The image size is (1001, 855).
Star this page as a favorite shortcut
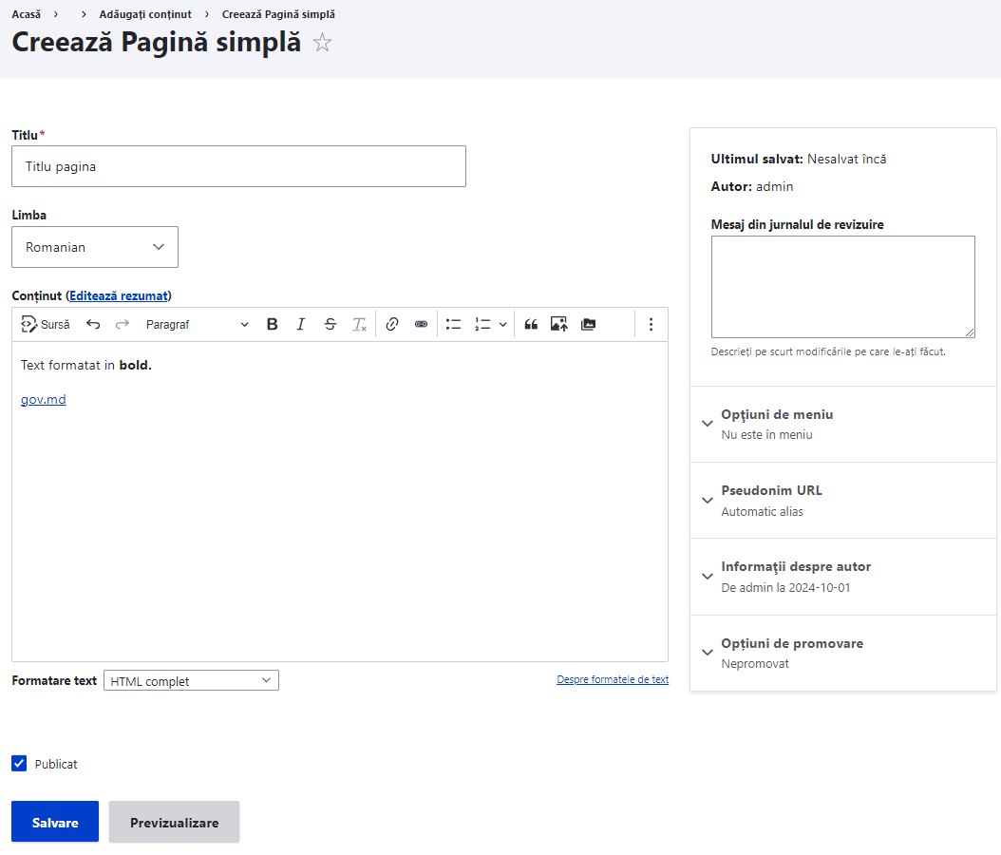323,43
